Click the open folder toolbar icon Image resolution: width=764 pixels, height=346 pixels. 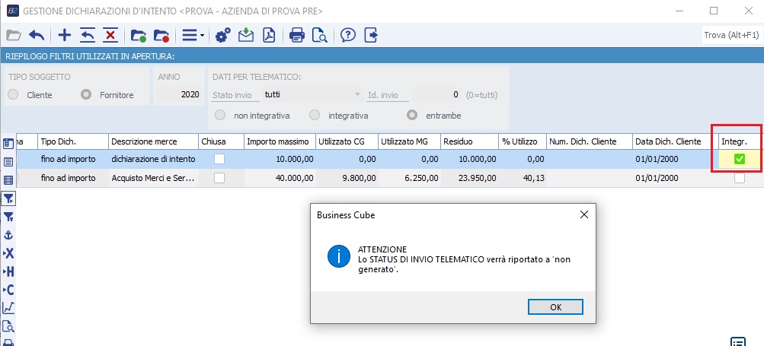pyautogui.click(x=13, y=36)
